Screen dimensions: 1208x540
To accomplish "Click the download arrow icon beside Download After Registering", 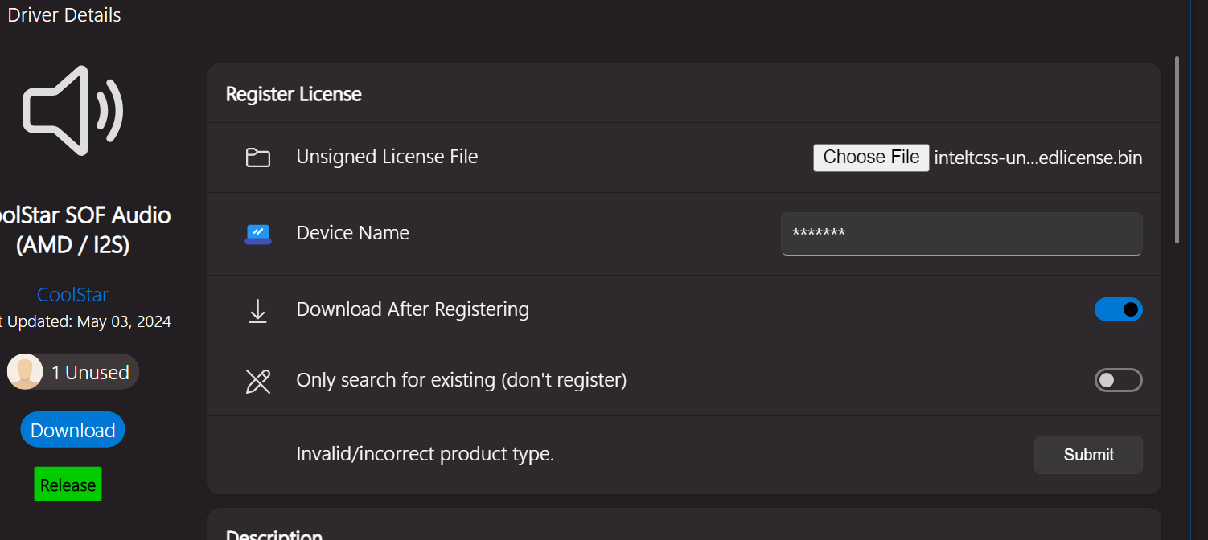I will (257, 311).
